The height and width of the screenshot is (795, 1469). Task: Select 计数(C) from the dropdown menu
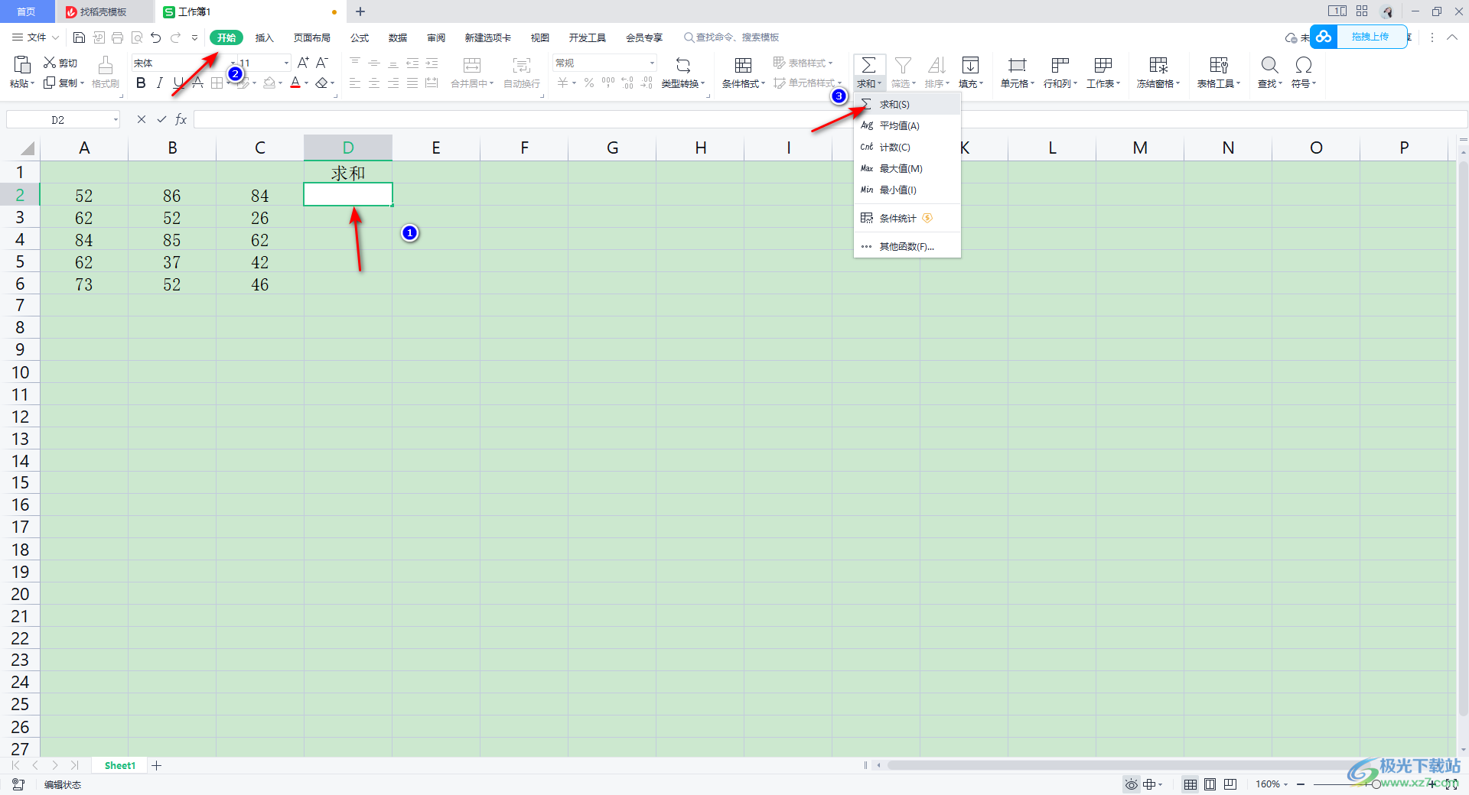tap(907, 147)
